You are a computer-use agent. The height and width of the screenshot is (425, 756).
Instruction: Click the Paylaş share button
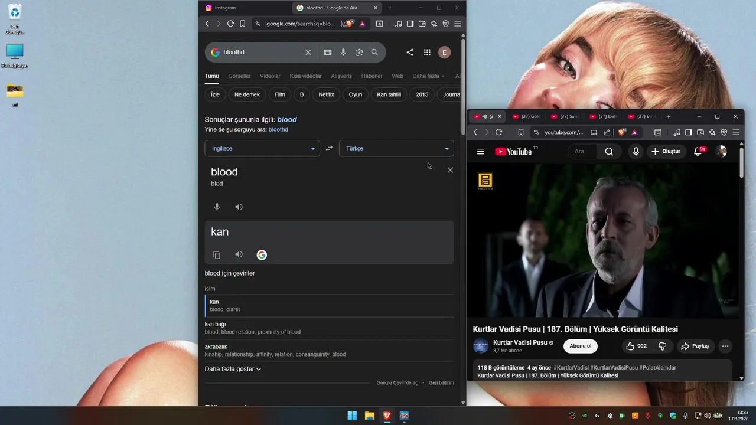[694, 346]
